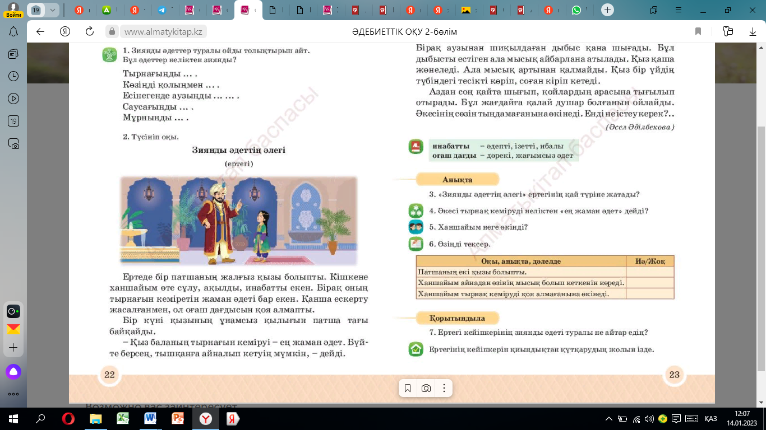Click the screenshot tool icon in sidebar
This screenshot has width=766, height=430.
coord(13,144)
